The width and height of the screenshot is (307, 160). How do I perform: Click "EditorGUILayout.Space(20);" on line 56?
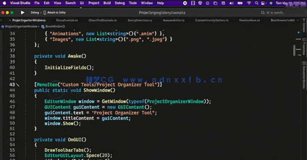click(x=78, y=156)
